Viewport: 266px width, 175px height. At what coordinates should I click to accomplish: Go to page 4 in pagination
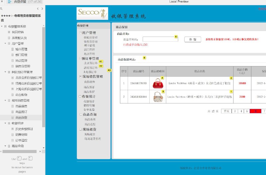(x=241, y=111)
